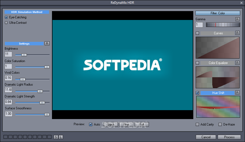Select Eye-Catching simulation method

click(x=6, y=17)
